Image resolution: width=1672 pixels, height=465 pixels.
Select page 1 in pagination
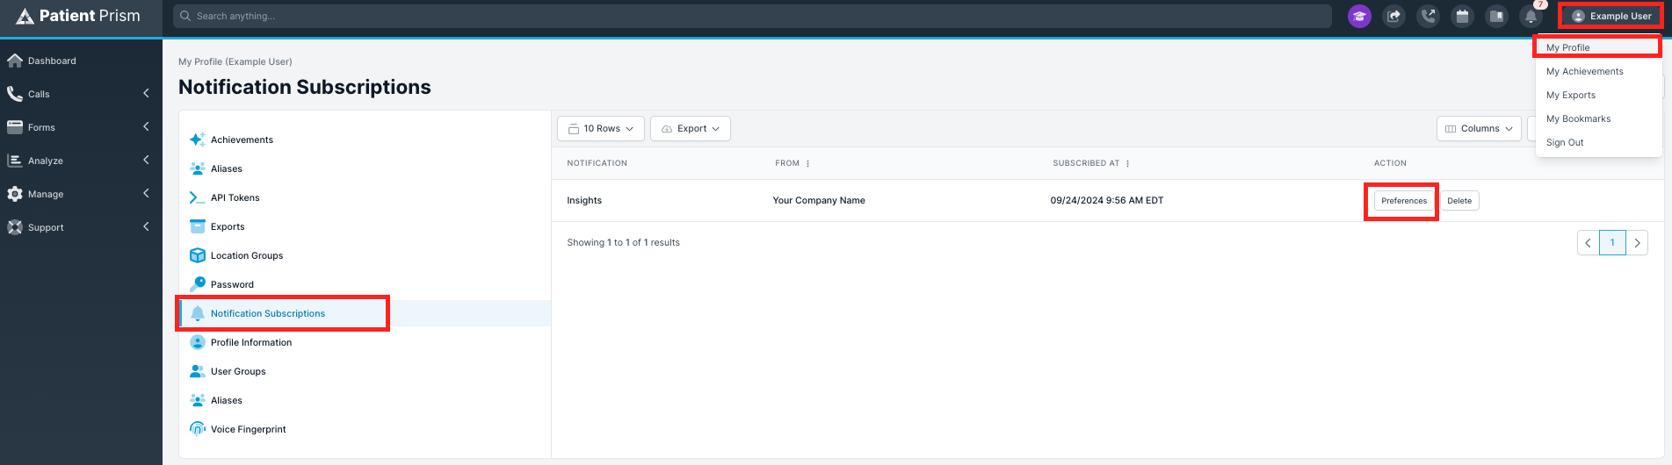1612,243
